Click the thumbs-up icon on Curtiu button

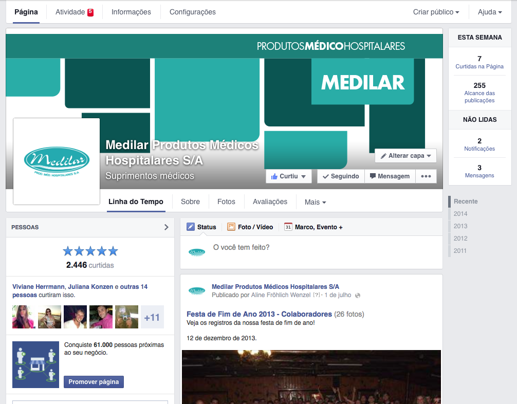tap(274, 176)
